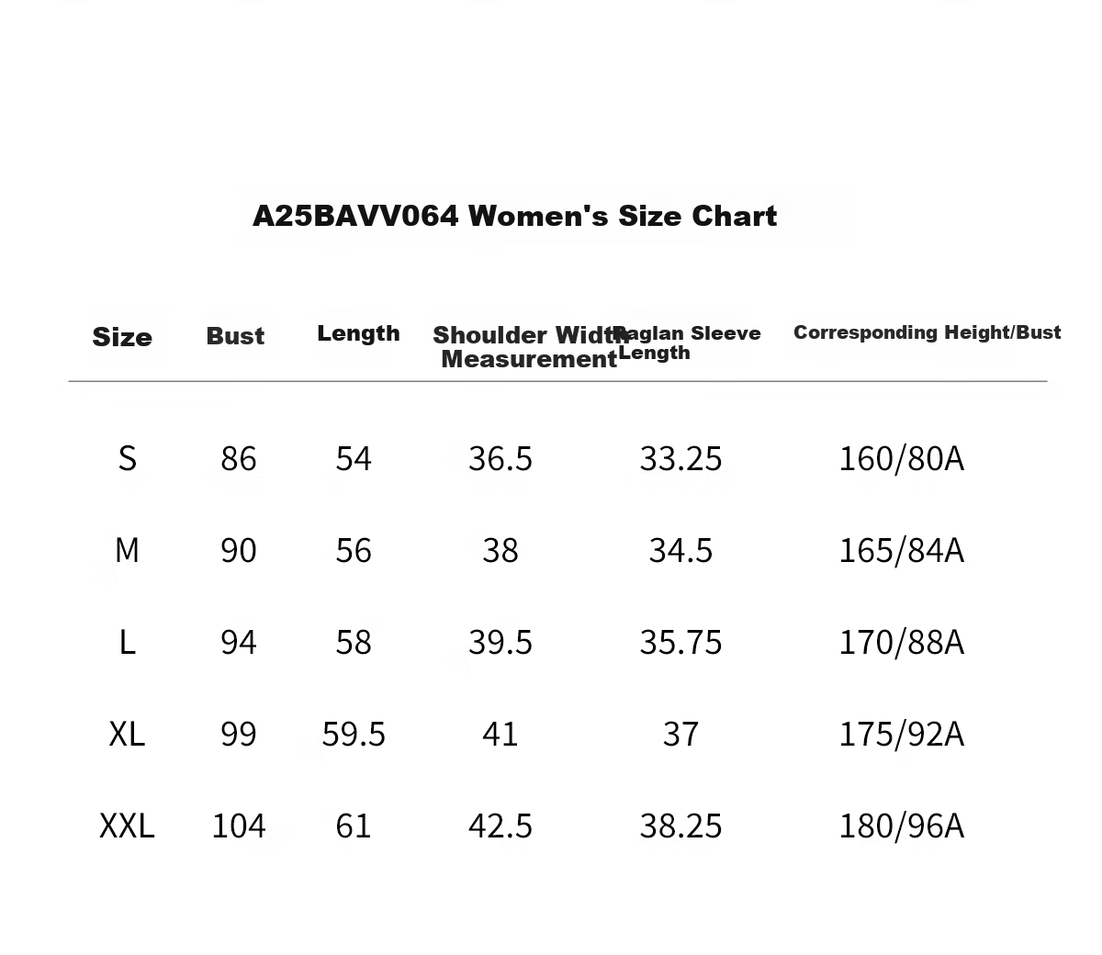Image resolution: width=1102 pixels, height=955 pixels.
Task: Click the Corresponding Height/Bust header
Action: 927,332
